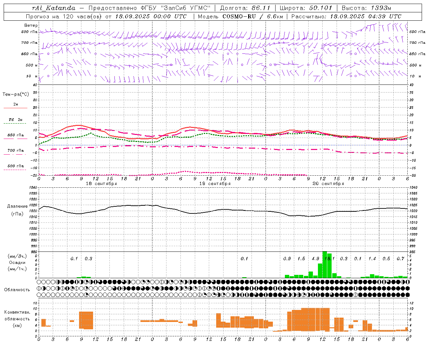427x342 pixels.
Task: Click the '2м' temperature legend entry
Action: pyautogui.click(x=16, y=105)
